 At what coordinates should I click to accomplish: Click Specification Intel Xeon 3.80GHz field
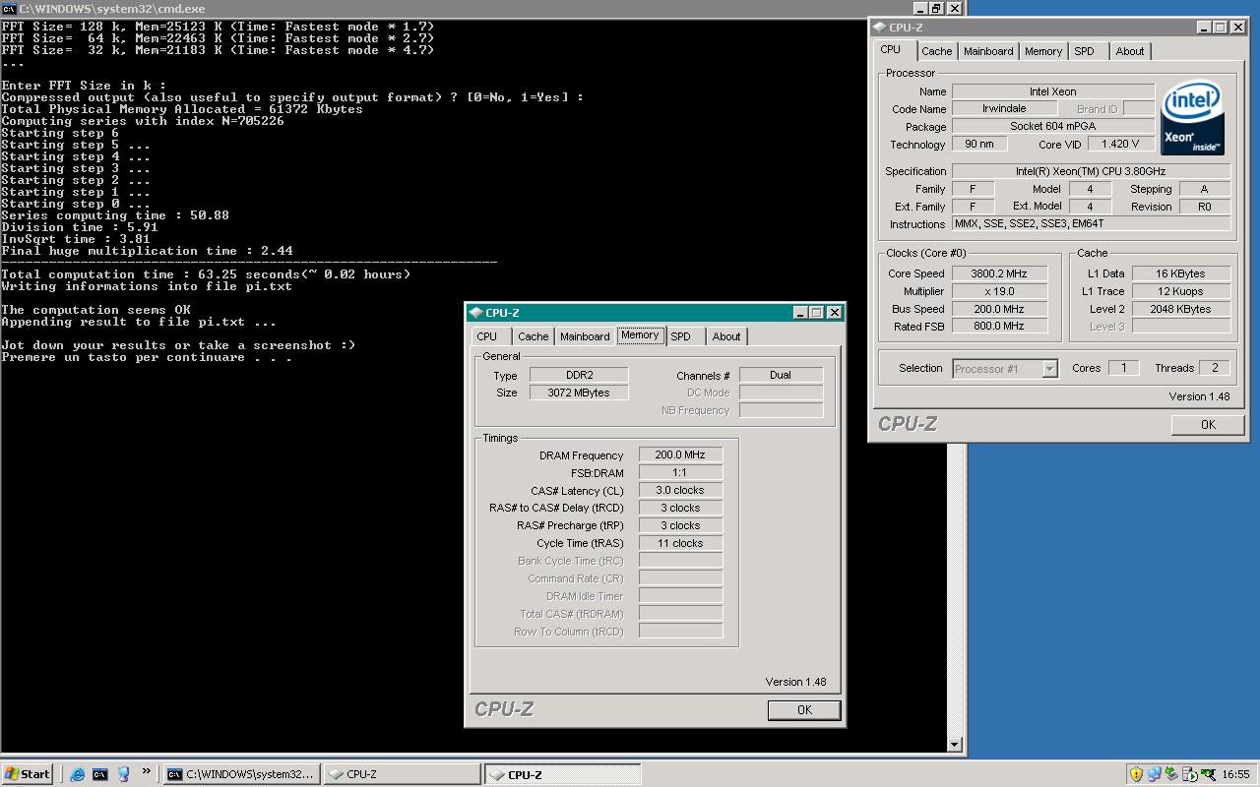[1091, 171]
